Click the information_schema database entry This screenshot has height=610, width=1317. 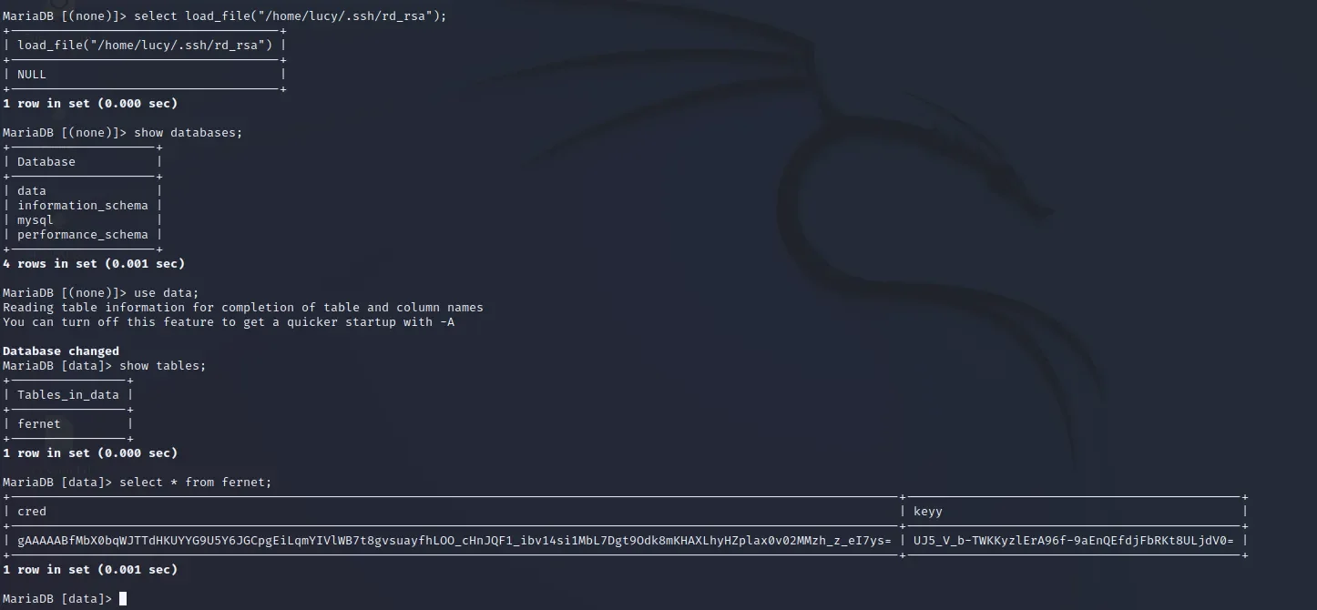click(x=83, y=205)
